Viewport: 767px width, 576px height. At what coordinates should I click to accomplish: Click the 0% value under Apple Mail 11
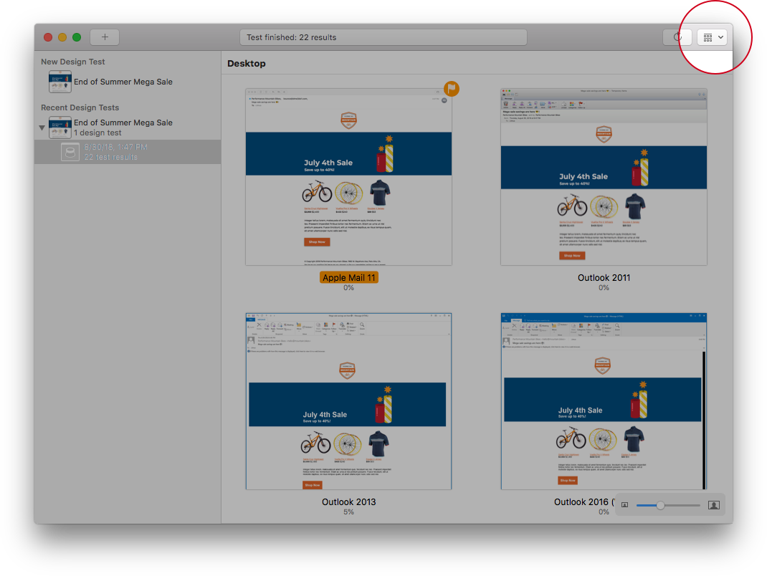click(x=348, y=287)
